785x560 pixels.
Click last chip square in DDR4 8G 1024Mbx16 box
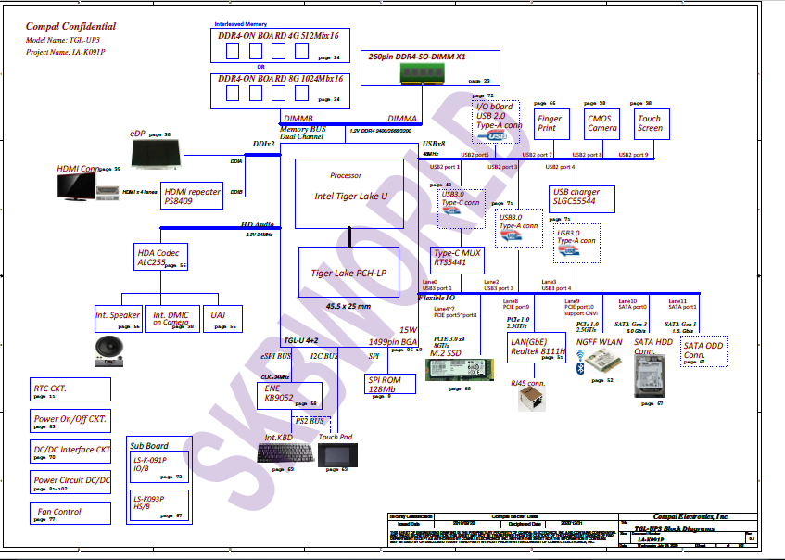click(x=301, y=93)
